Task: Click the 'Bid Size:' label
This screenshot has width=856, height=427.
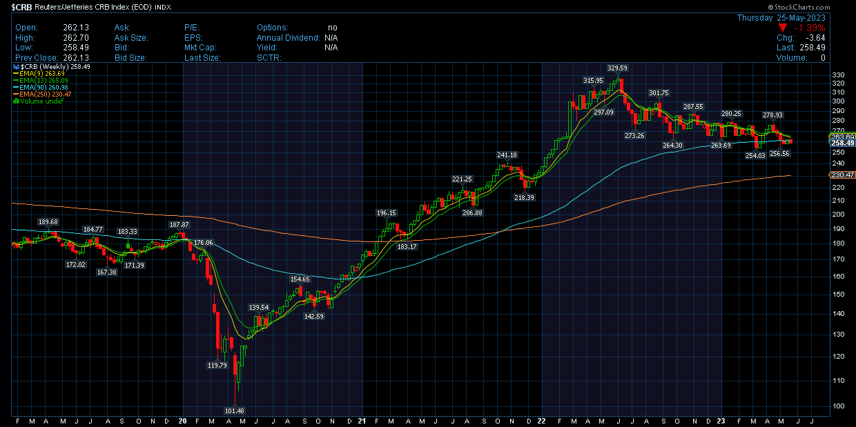Action: [130, 57]
